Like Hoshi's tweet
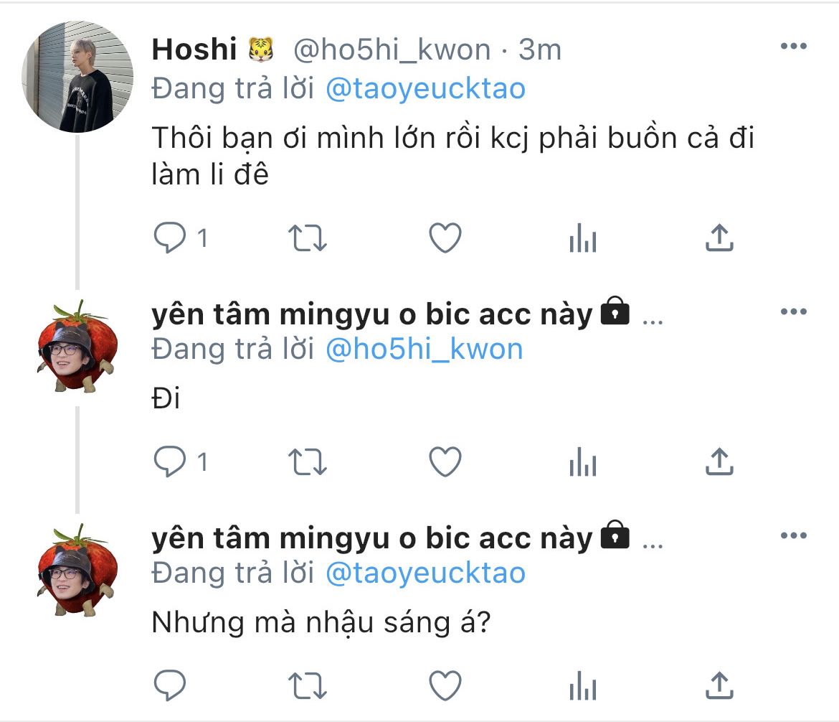 445,238
